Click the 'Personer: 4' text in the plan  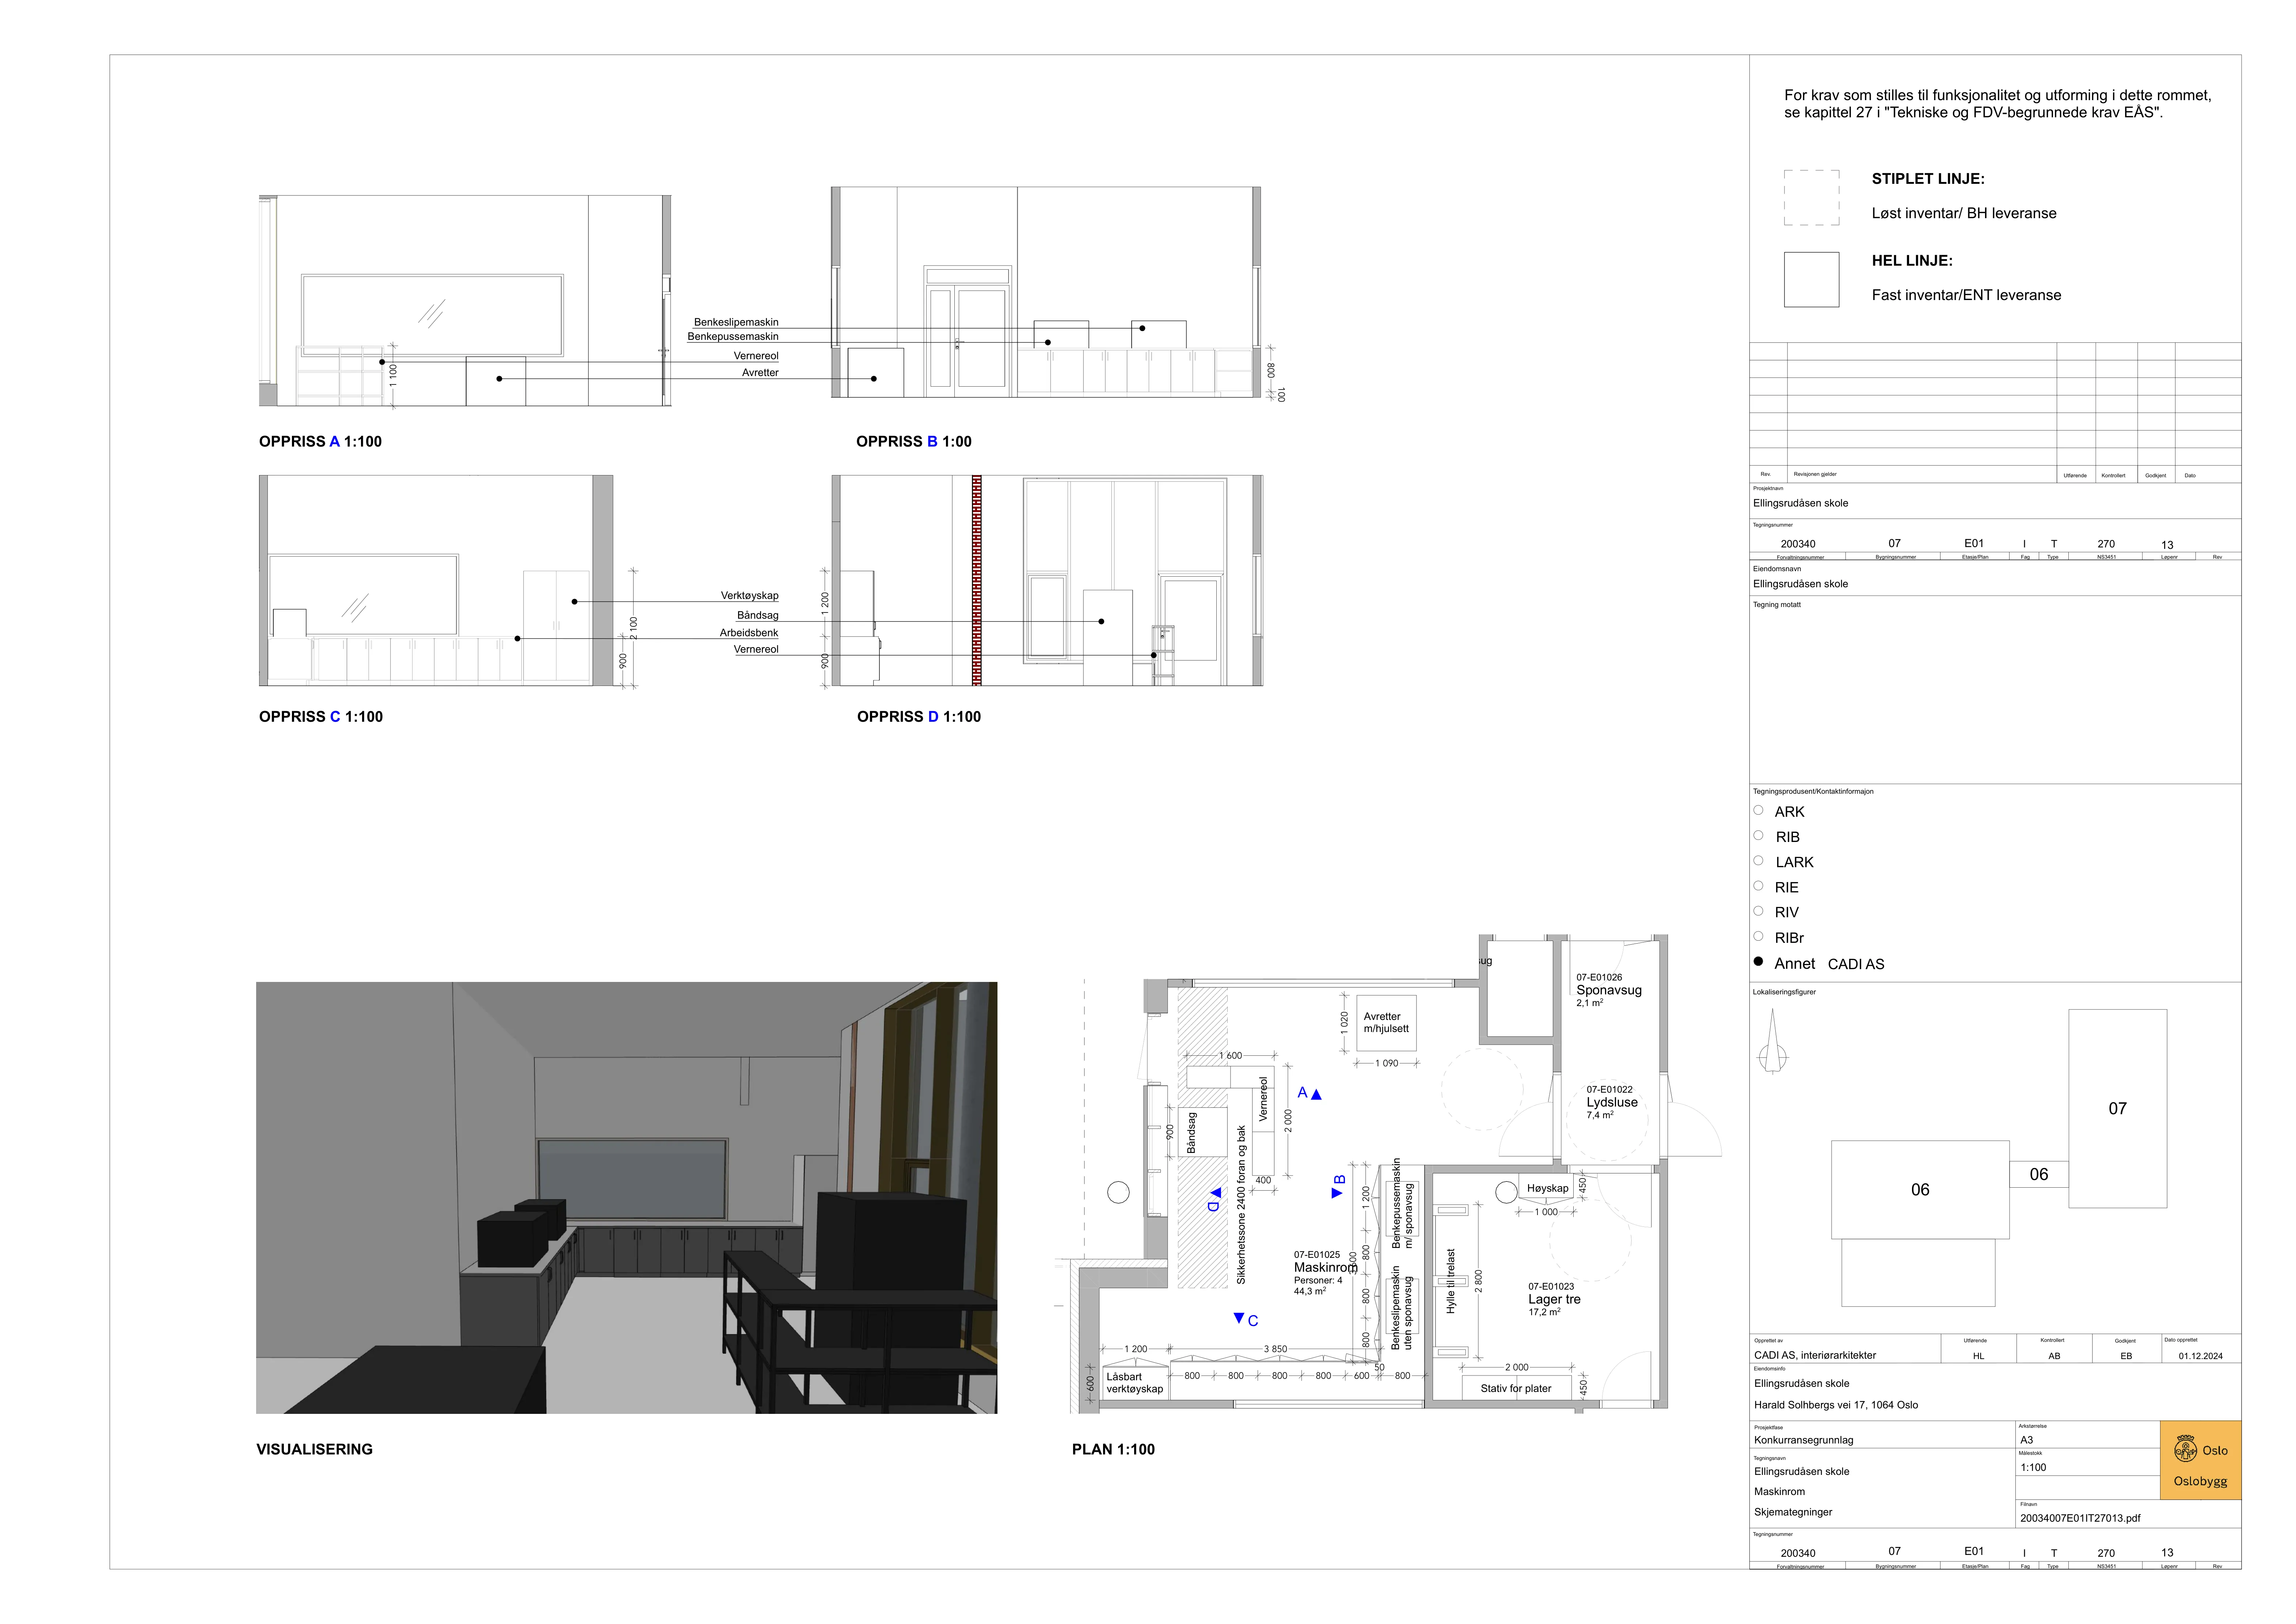pos(1318,1280)
